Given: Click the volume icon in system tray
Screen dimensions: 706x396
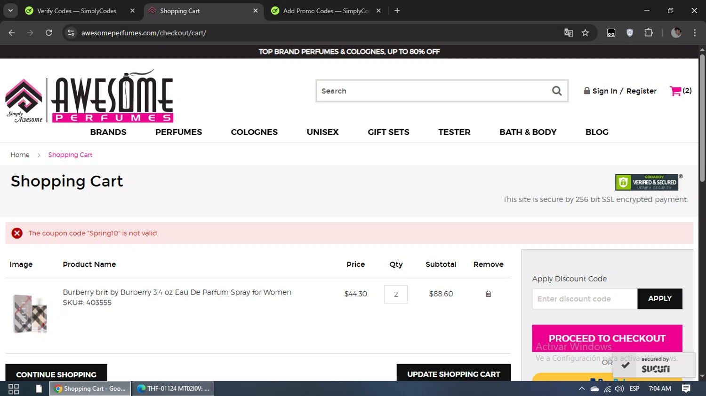Looking at the screenshot, I should coord(619,388).
